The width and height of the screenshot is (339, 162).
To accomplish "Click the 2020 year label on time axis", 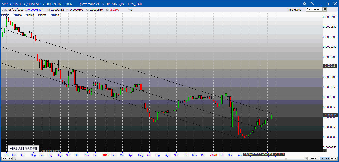I will (214, 155).
